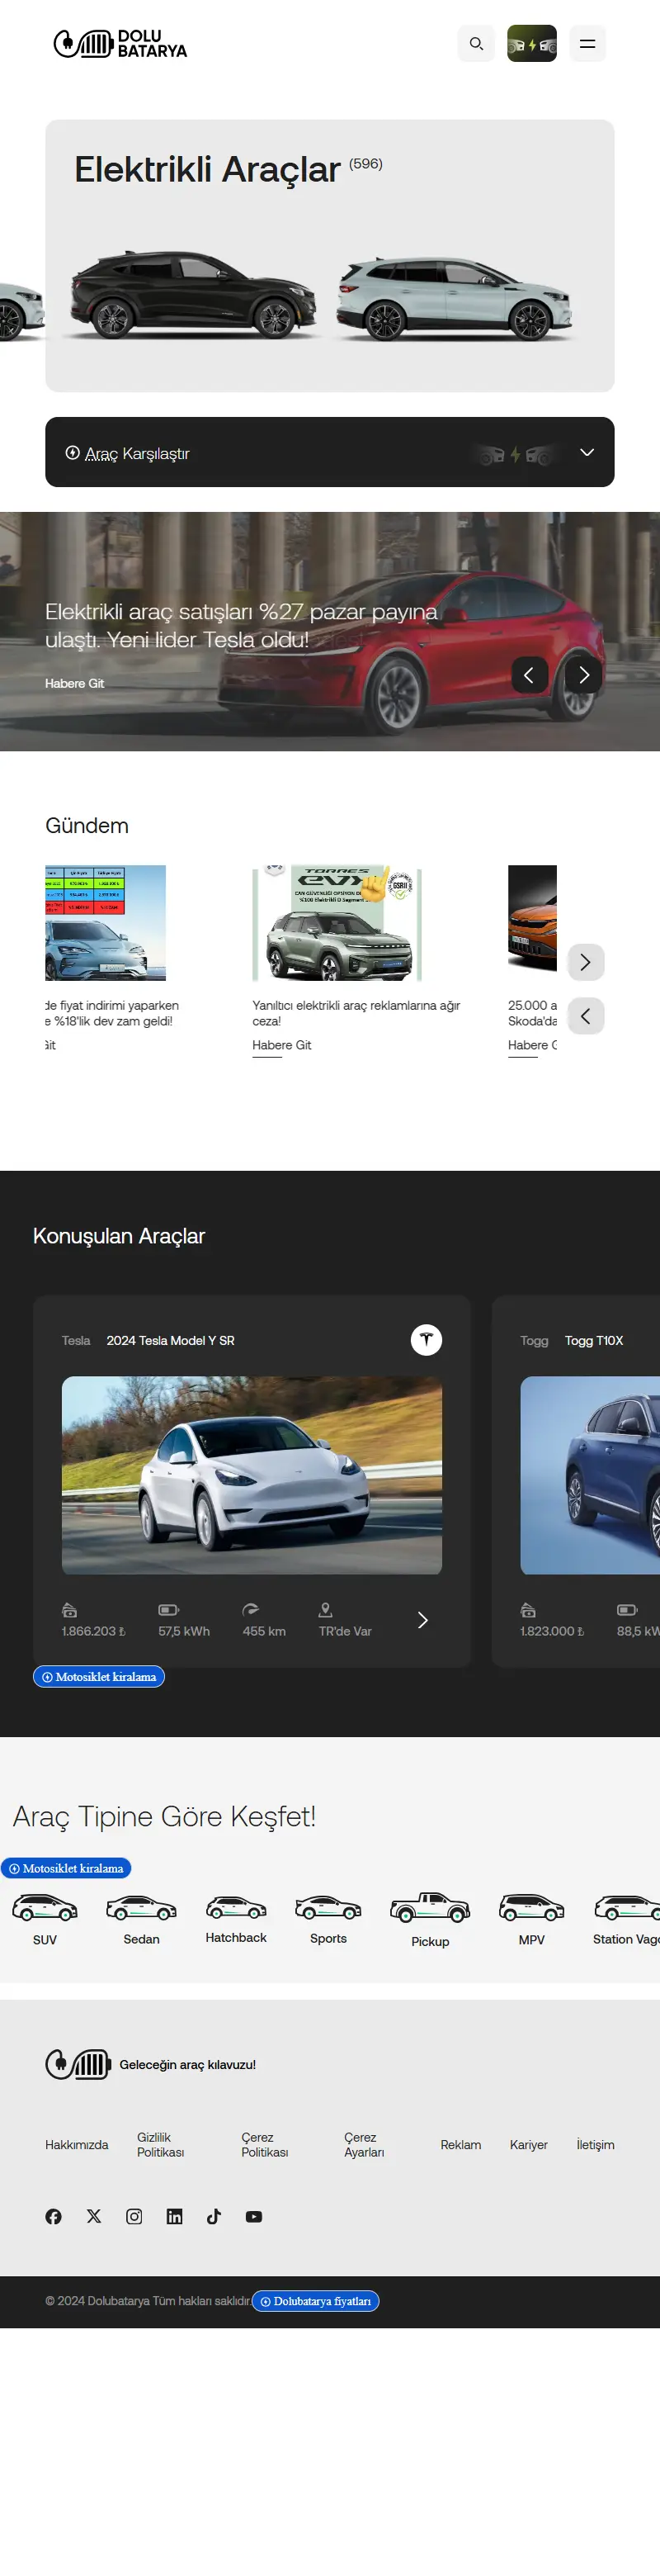Screen dimensions: 660x2576
Task: Click the range icon above 455 km
Action: coord(251,1610)
